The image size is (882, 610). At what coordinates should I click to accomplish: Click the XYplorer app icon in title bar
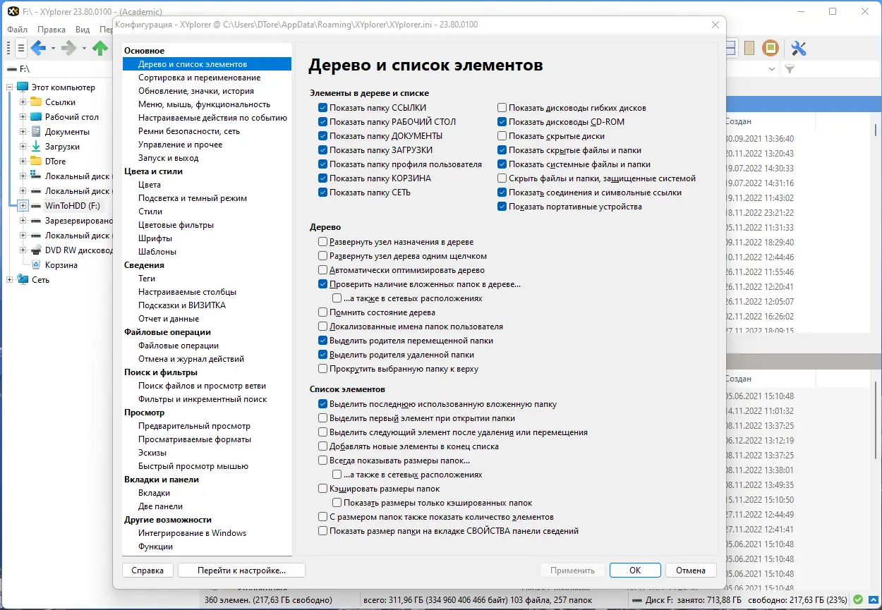12,11
